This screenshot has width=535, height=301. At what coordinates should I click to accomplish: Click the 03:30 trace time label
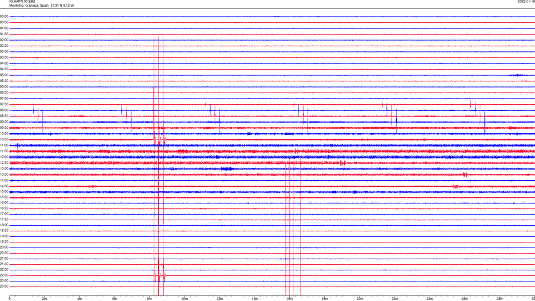4,57
